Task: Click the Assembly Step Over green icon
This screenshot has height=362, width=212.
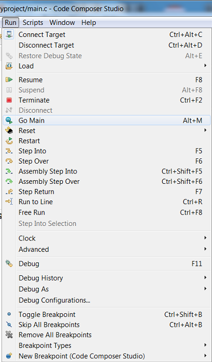Action: (x=9, y=181)
